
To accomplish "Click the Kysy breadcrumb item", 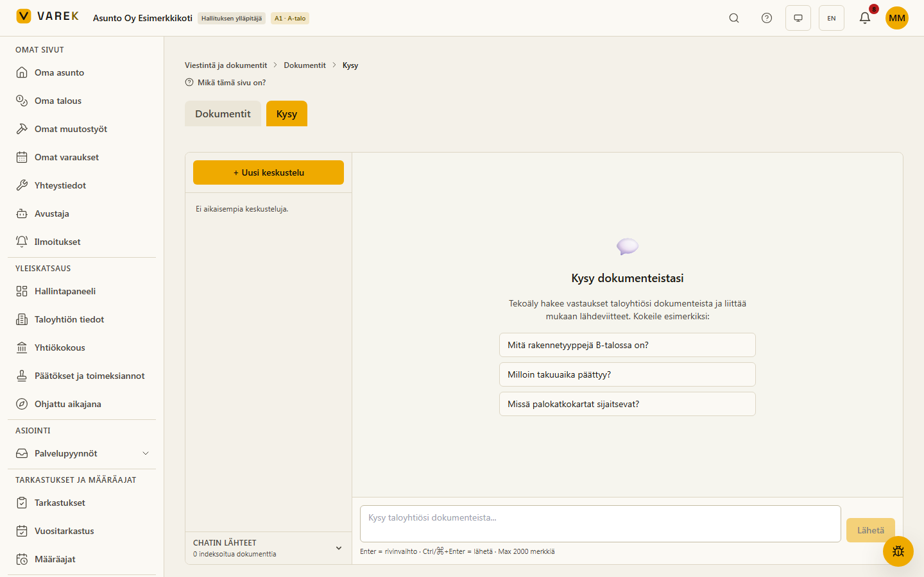I will click(350, 65).
